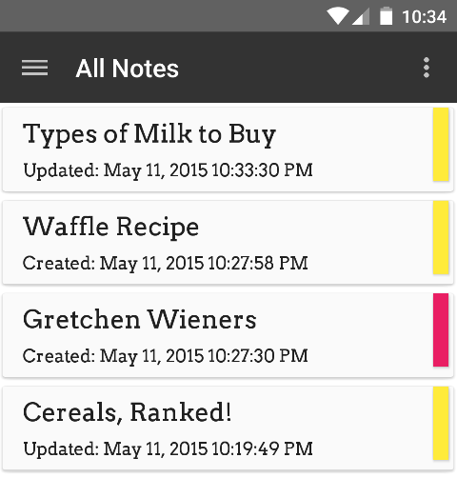Click yellow color tag on Waffle Recipe note
457x478 pixels.
pyautogui.click(x=441, y=237)
